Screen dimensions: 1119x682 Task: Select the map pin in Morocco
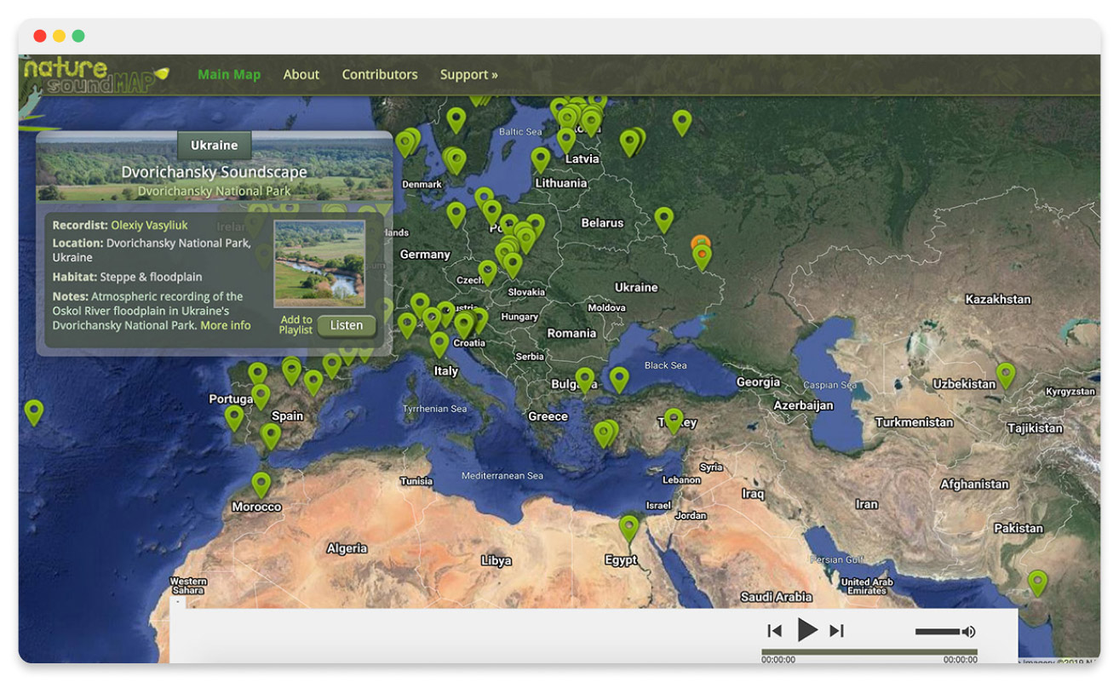pyautogui.click(x=261, y=484)
